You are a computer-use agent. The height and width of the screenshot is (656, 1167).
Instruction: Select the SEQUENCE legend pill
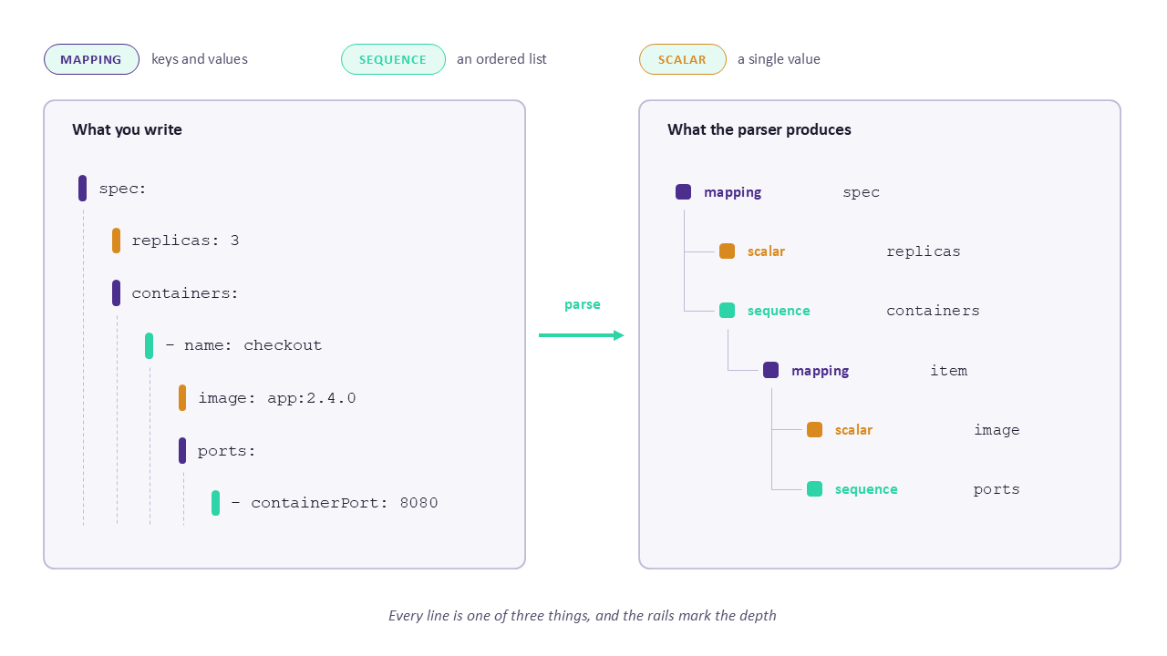pyautogui.click(x=393, y=59)
